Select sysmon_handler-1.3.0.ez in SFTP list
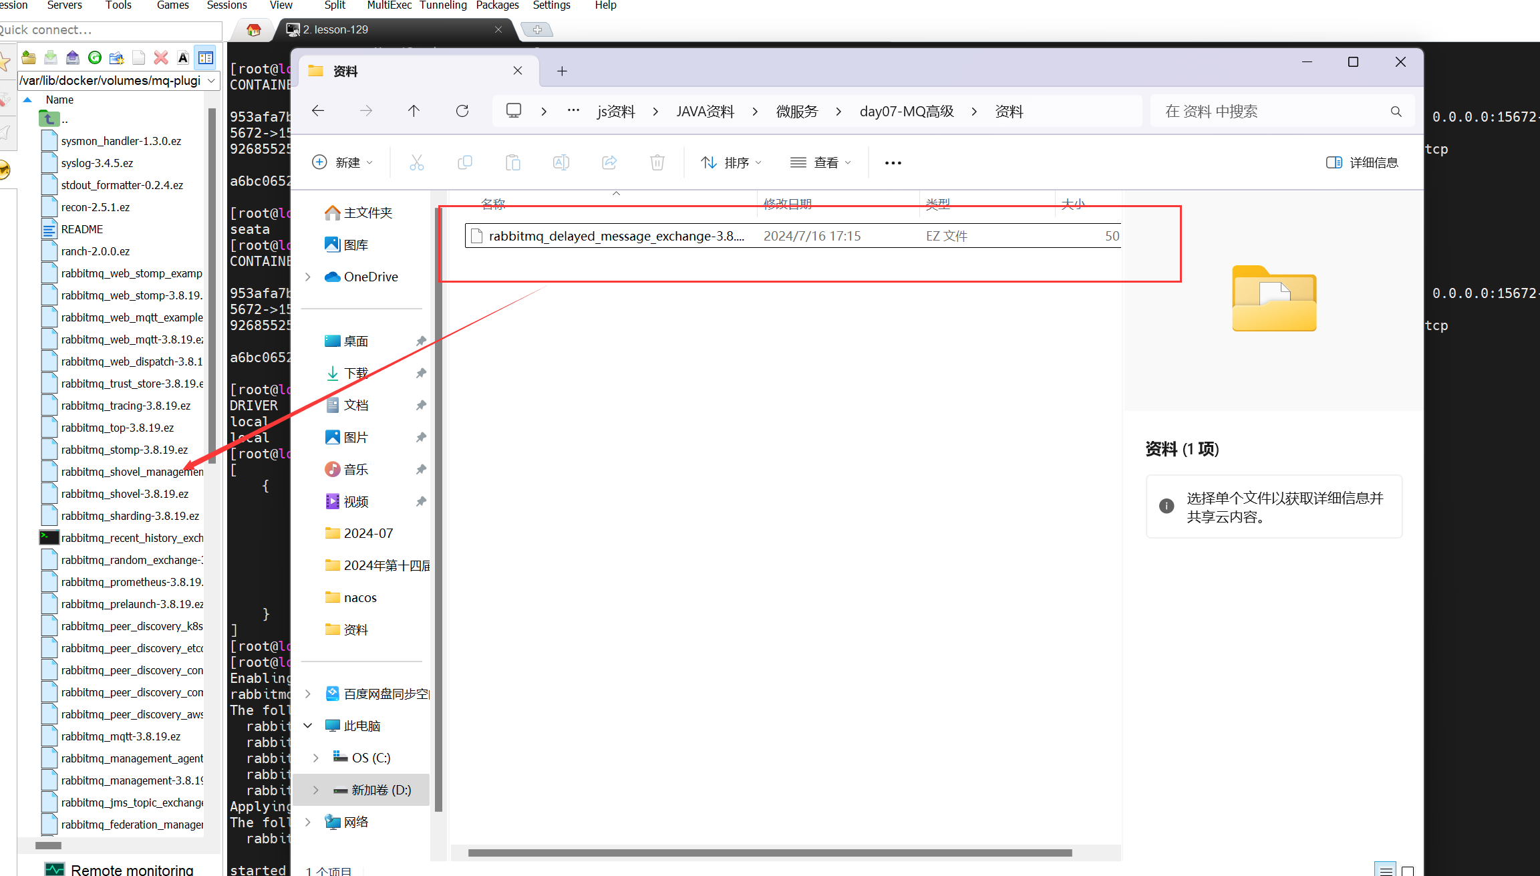Viewport: 1540px width, 876px height. pyautogui.click(x=121, y=141)
